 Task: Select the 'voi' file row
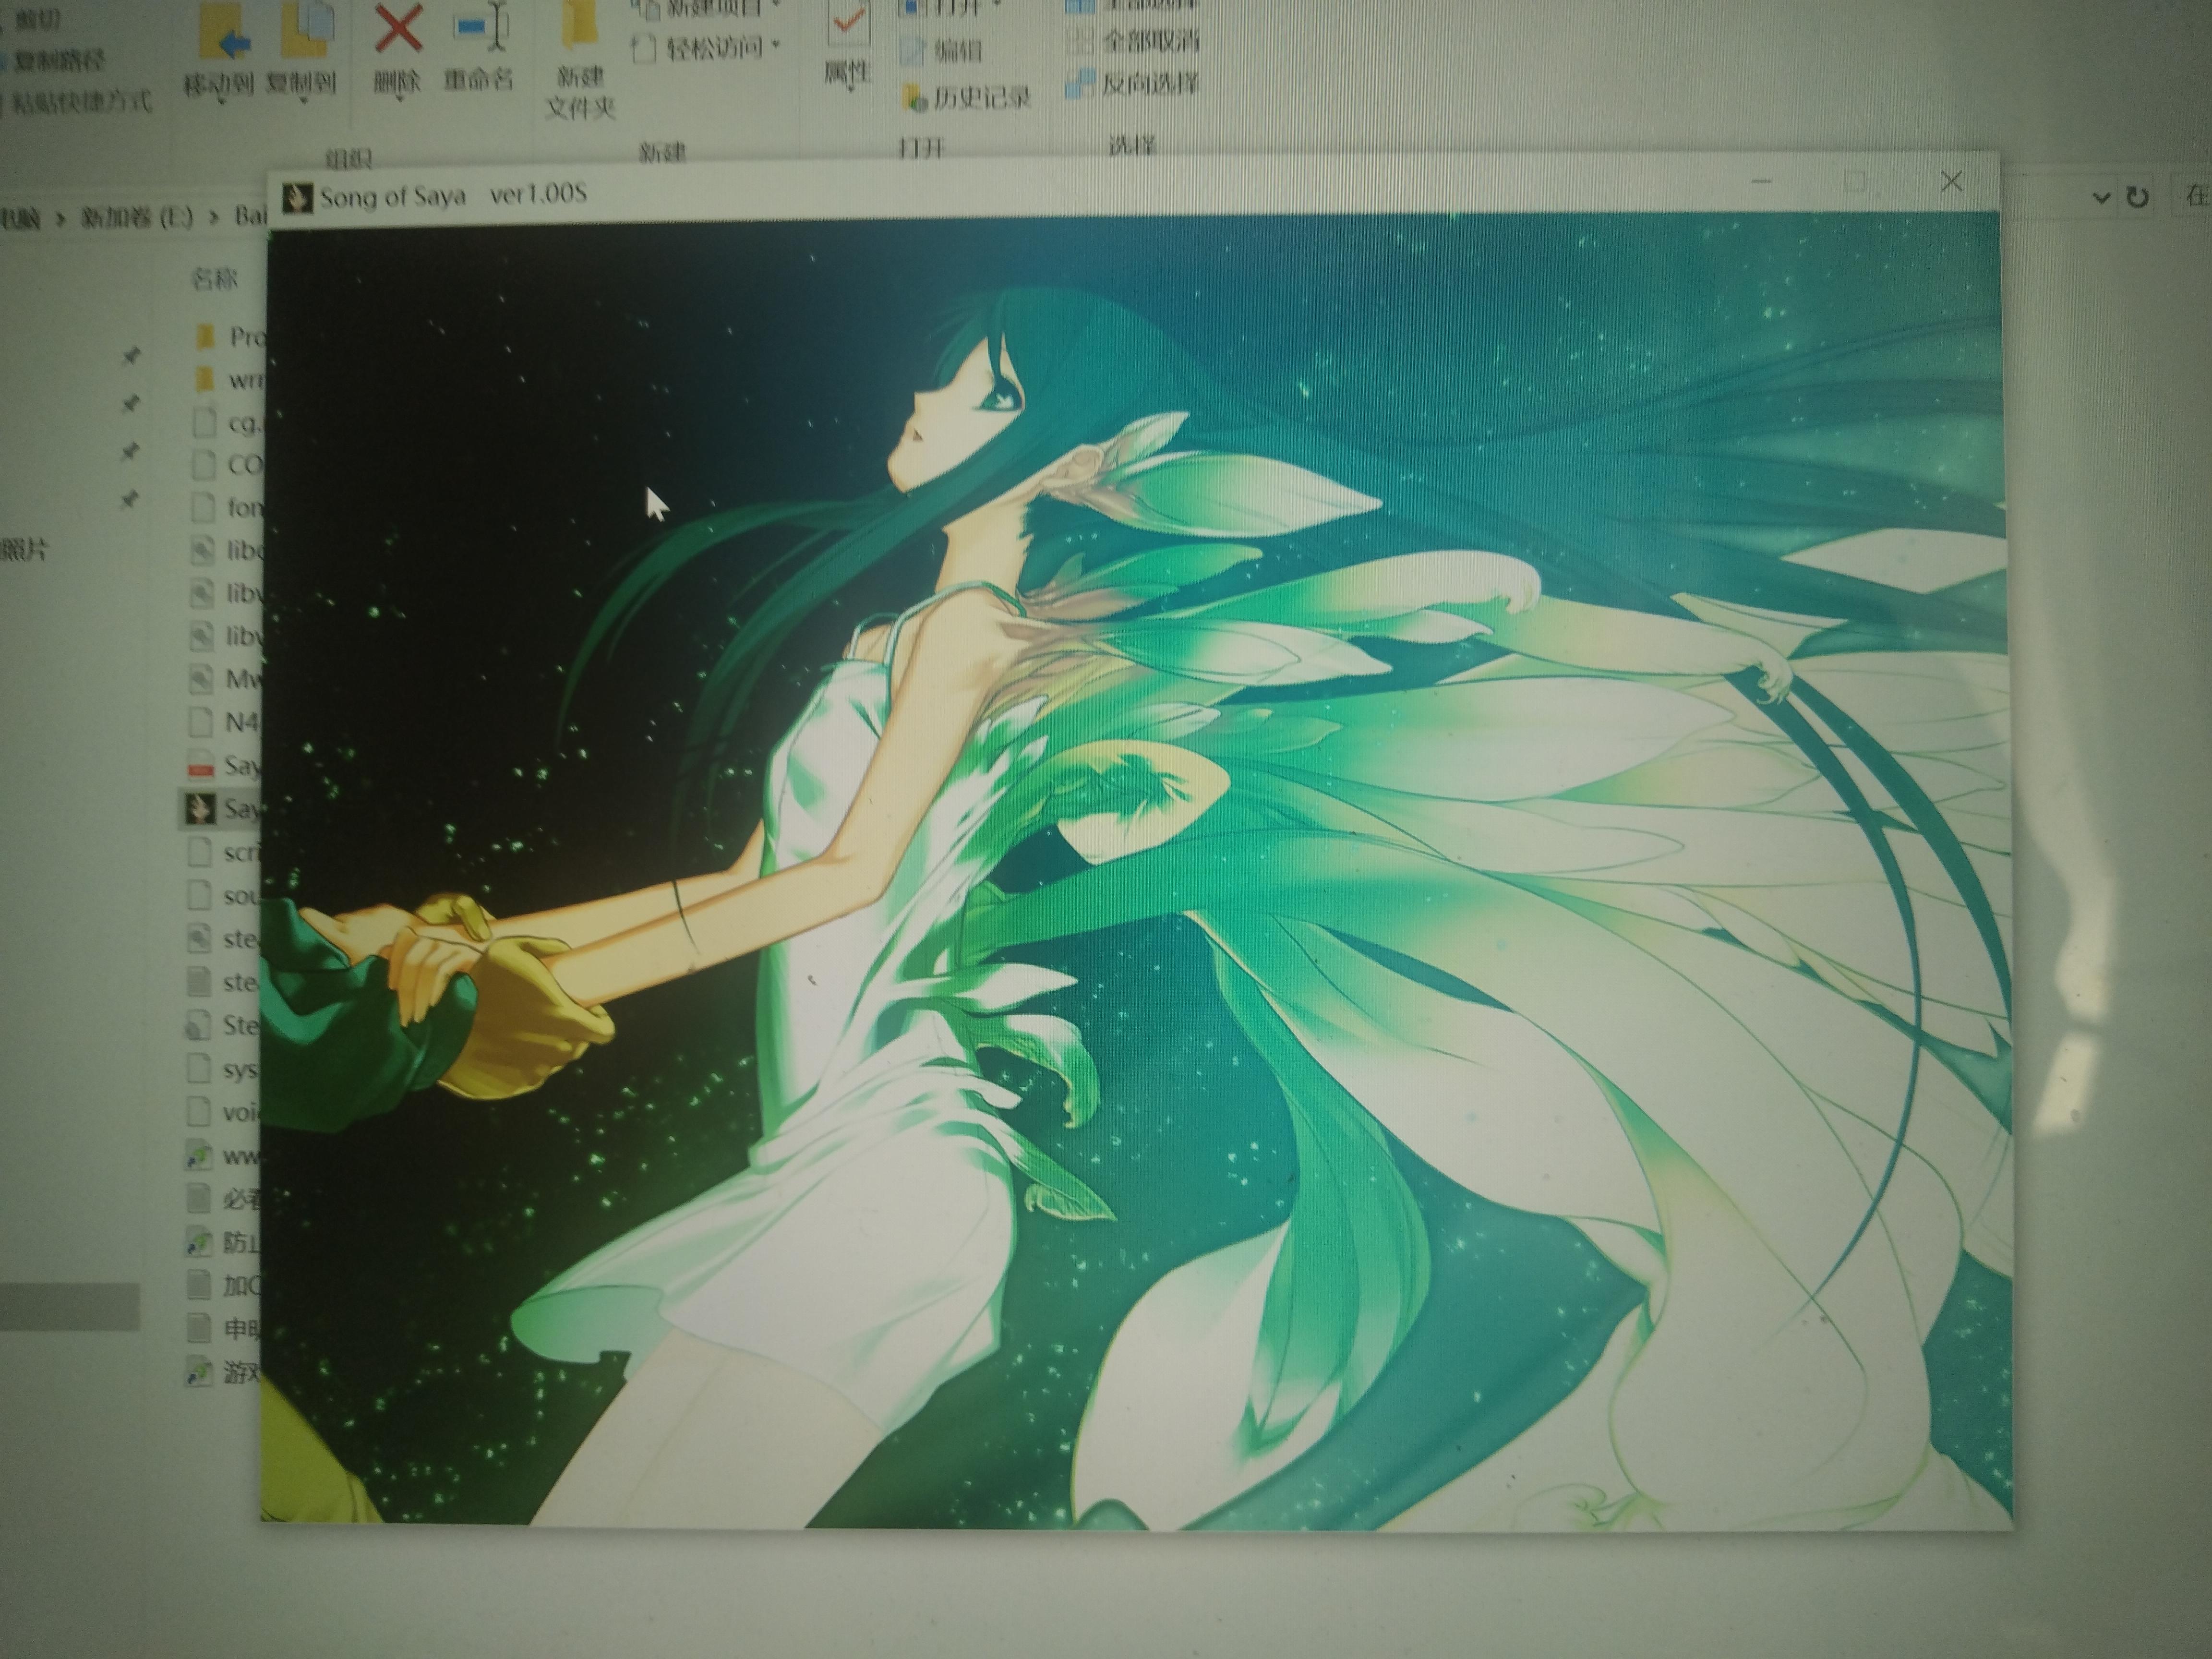coord(223,1112)
